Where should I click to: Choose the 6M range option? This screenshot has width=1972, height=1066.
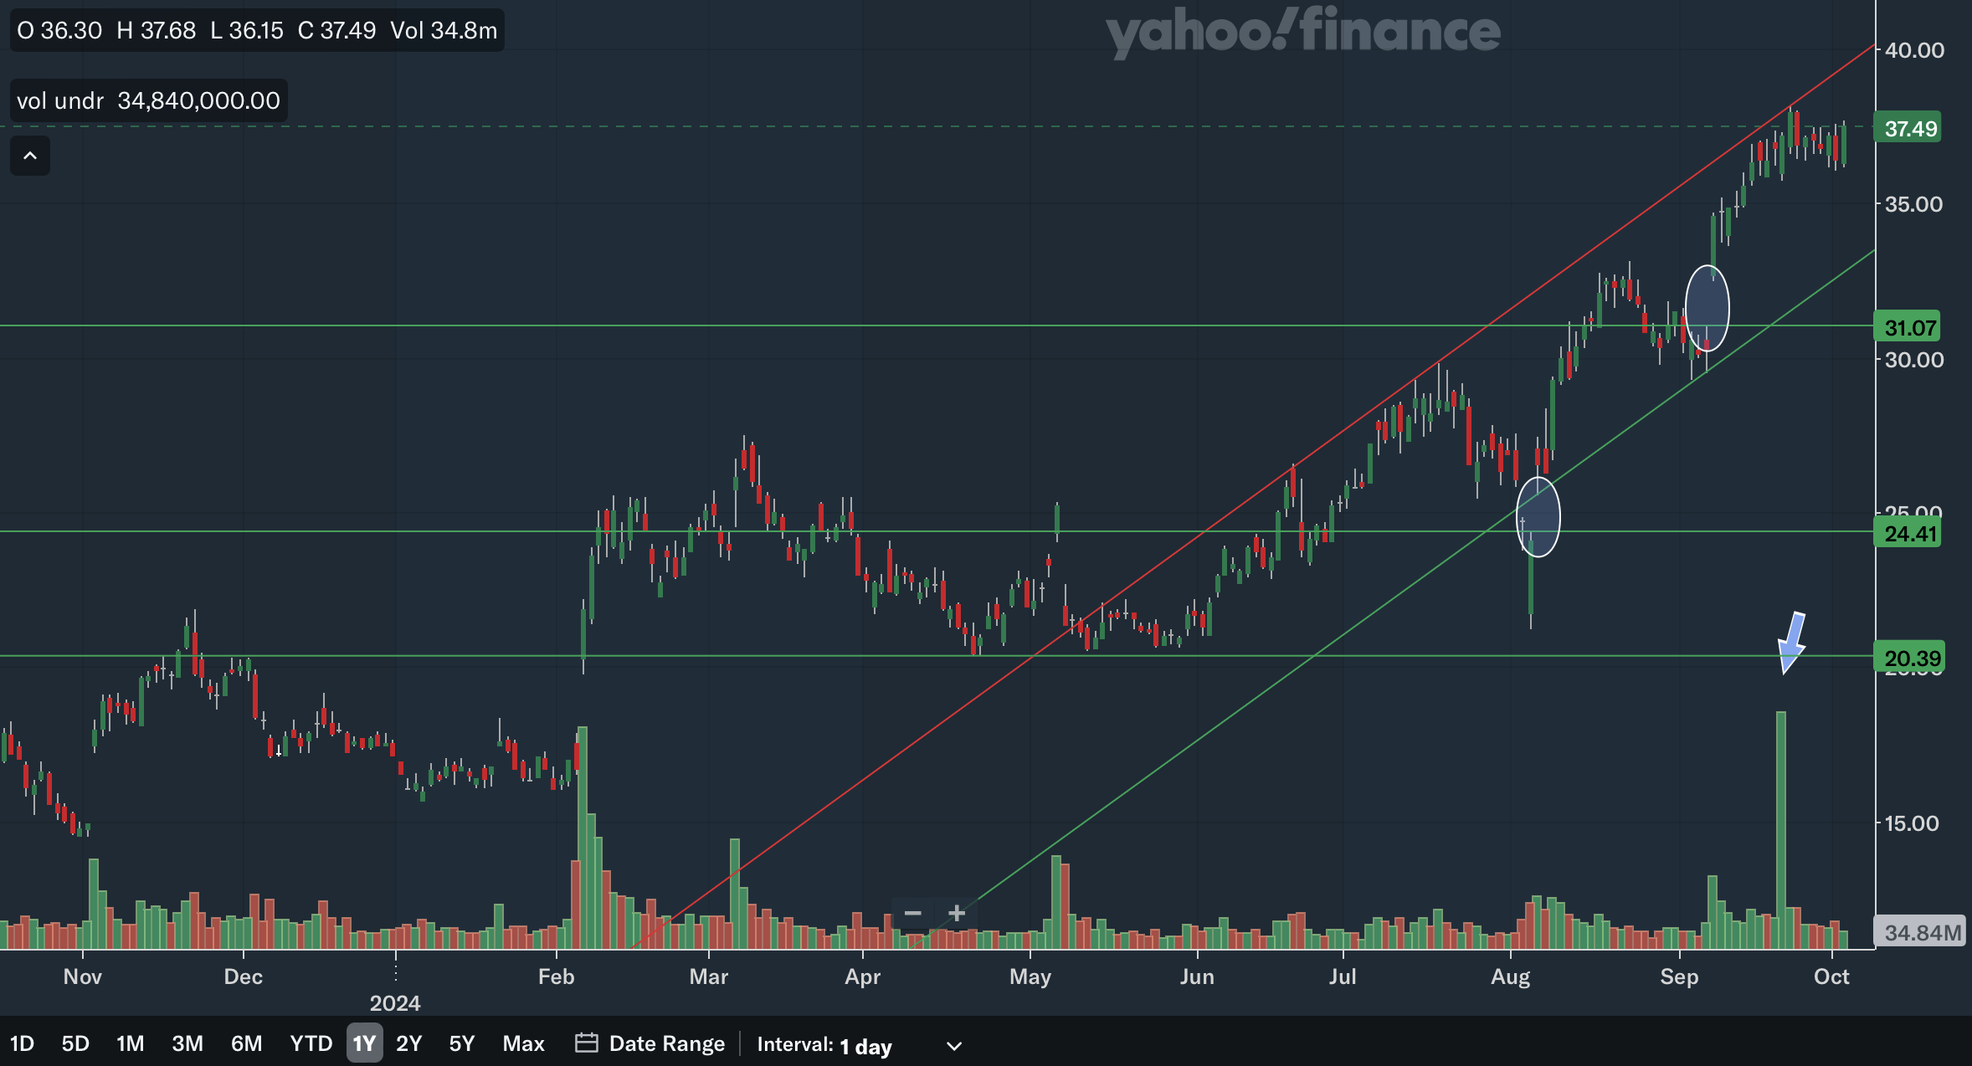click(246, 1043)
